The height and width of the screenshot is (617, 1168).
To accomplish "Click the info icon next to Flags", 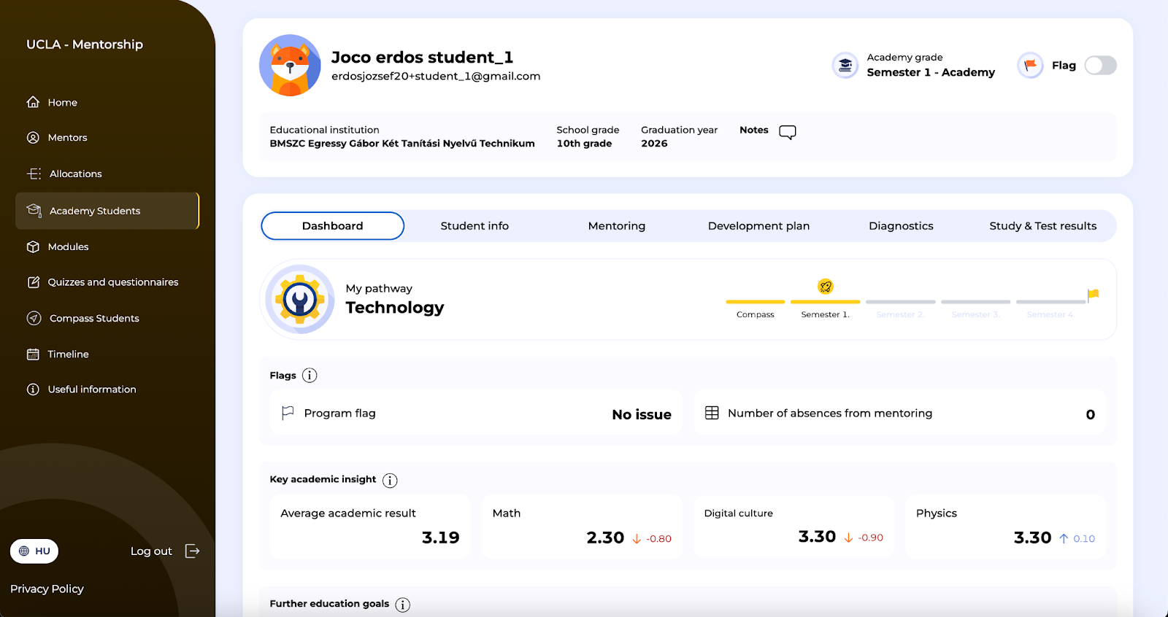I will click(x=310, y=376).
